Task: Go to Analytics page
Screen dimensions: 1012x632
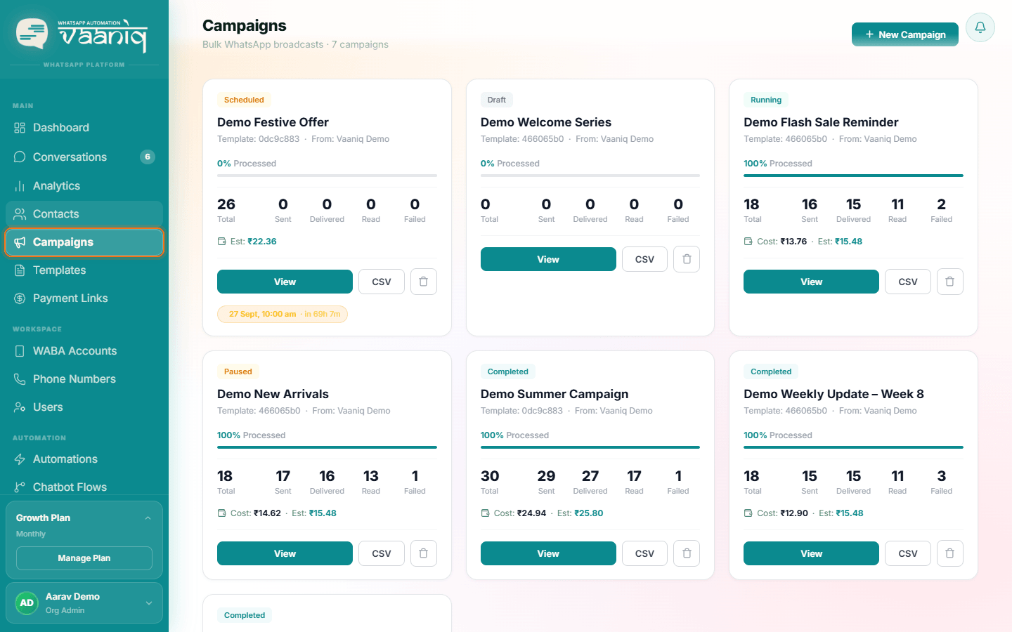Action: (x=84, y=186)
